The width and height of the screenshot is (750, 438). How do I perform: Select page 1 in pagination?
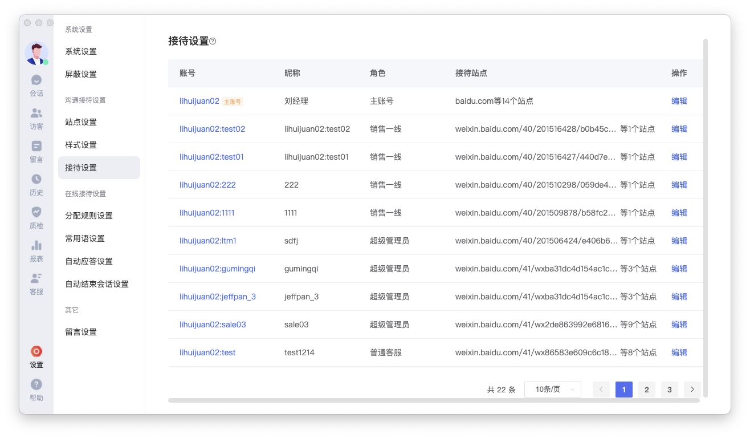(624, 390)
